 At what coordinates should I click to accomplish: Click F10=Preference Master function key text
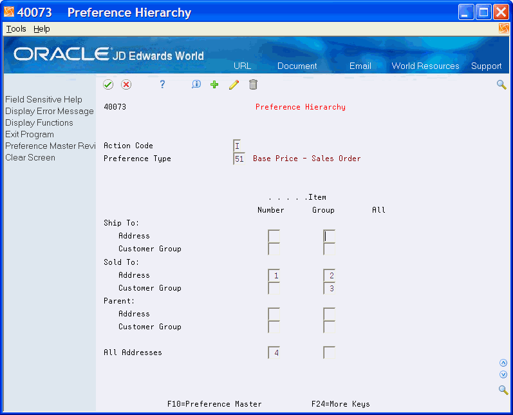(x=214, y=404)
